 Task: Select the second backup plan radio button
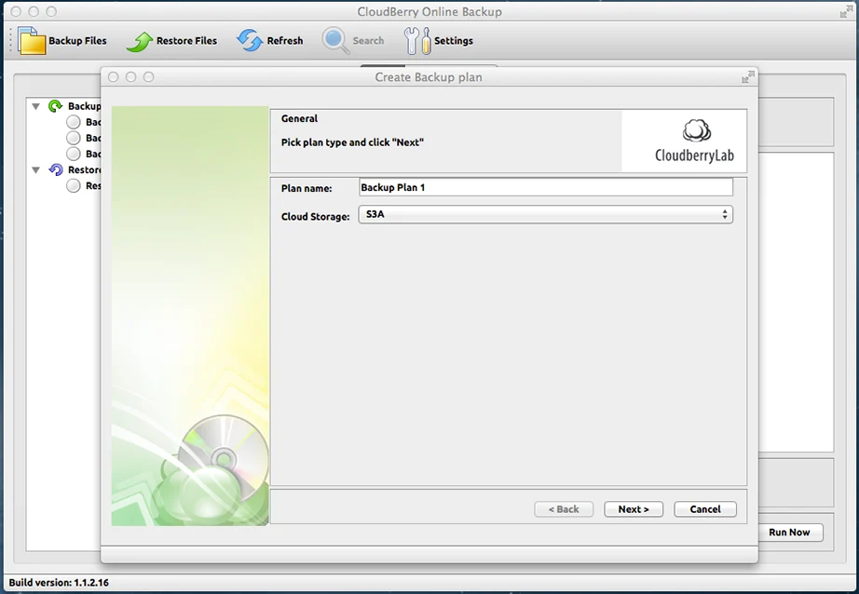(74, 138)
